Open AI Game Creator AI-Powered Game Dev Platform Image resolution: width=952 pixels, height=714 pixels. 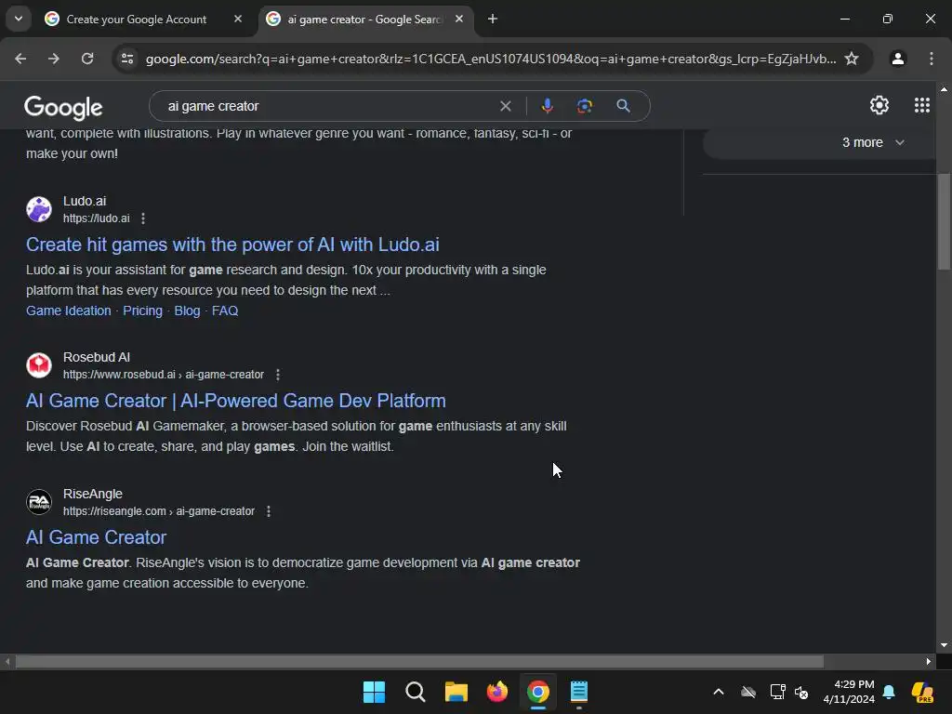[235, 401]
